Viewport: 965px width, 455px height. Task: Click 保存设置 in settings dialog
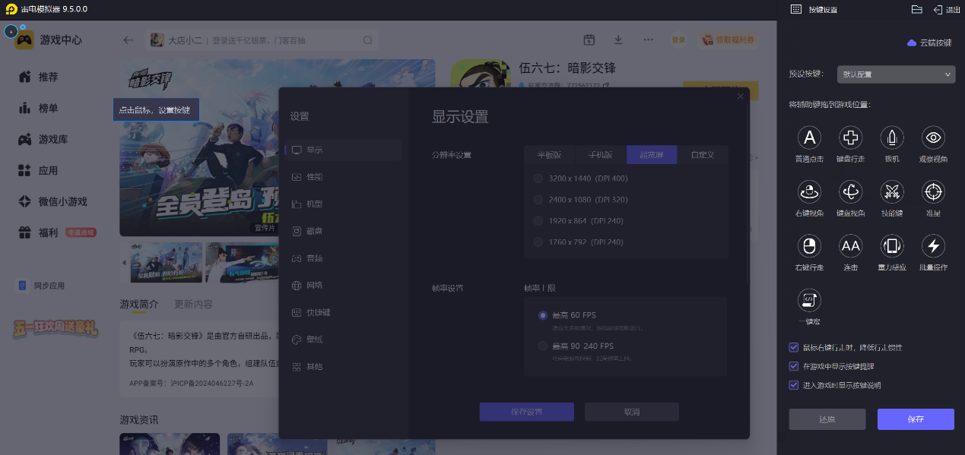click(526, 412)
